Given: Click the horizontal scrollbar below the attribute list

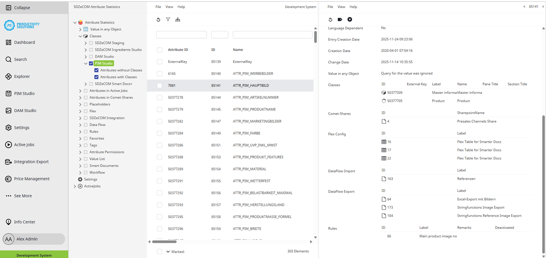Looking at the screenshot, I should (x=164, y=242).
